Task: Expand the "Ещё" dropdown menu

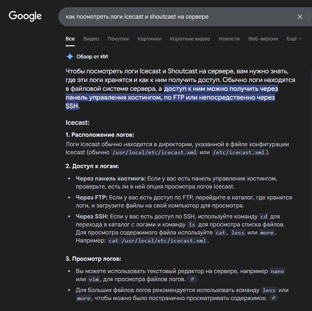Action: coord(294,39)
